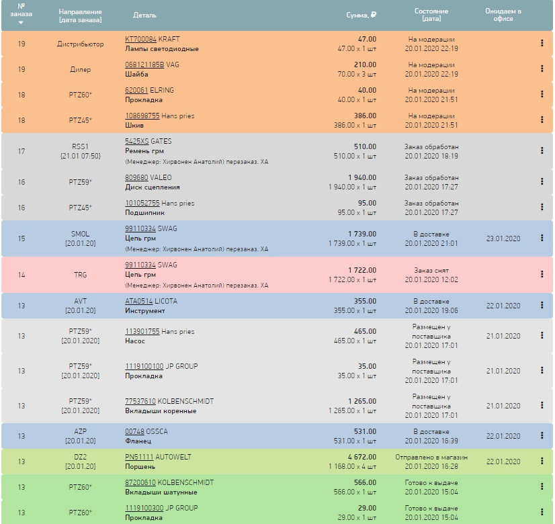Select the 'Вкладыши коренные' part name
Viewport: 555px width, 524px height.
coord(161,410)
